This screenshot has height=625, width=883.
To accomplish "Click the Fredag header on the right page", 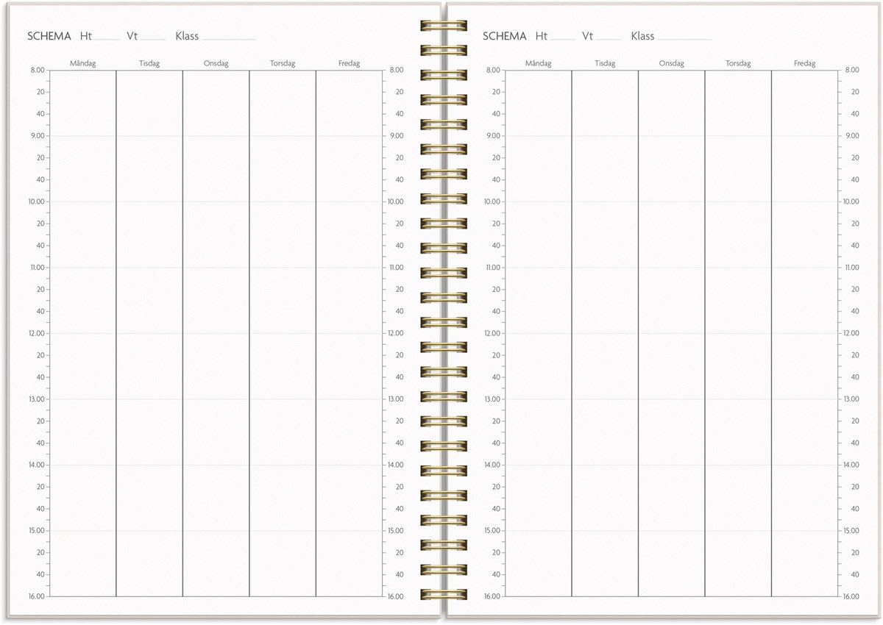I will point(804,63).
